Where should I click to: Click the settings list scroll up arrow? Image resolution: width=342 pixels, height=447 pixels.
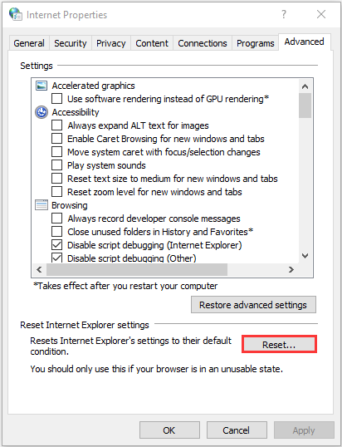pos(305,86)
